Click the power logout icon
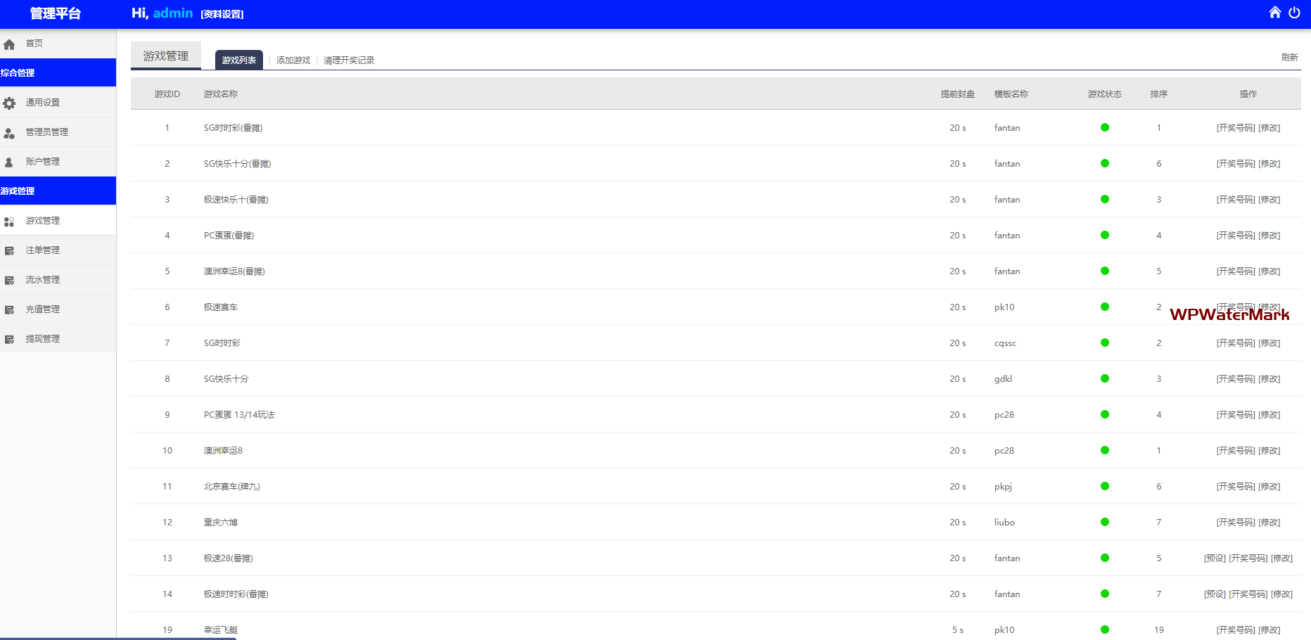The image size is (1311, 640). tap(1294, 13)
